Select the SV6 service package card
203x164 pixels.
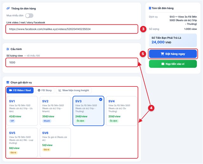coord(55,142)
